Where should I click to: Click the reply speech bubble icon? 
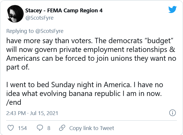click(39, 128)
